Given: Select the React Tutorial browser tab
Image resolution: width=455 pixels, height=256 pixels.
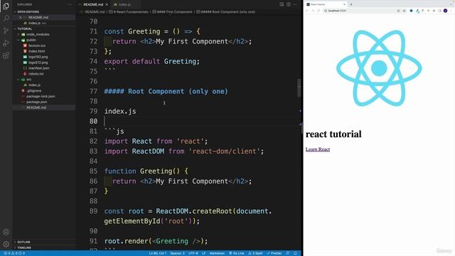Looking at the screenshot, I should click(326, 4).
